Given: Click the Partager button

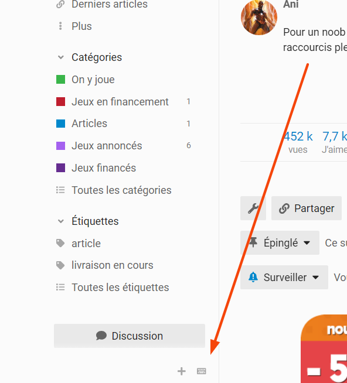Looking at the screenshot, I should [x=307, y=208].
